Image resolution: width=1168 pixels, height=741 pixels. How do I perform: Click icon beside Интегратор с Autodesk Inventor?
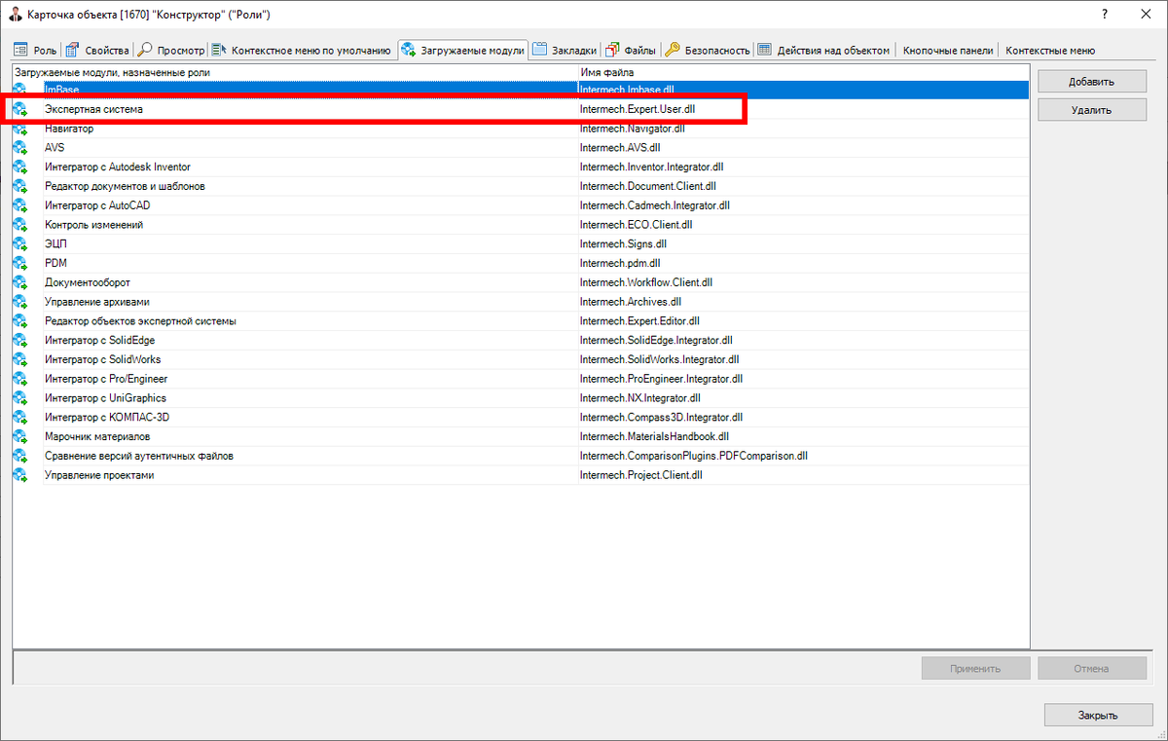(x=20, y=167)
